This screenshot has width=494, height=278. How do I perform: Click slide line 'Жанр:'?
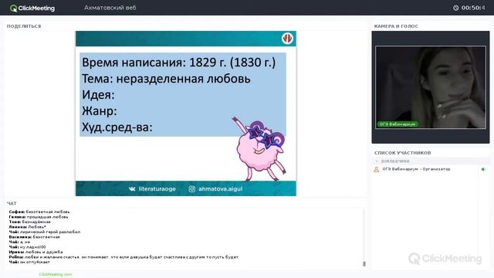tap(100, 111)
